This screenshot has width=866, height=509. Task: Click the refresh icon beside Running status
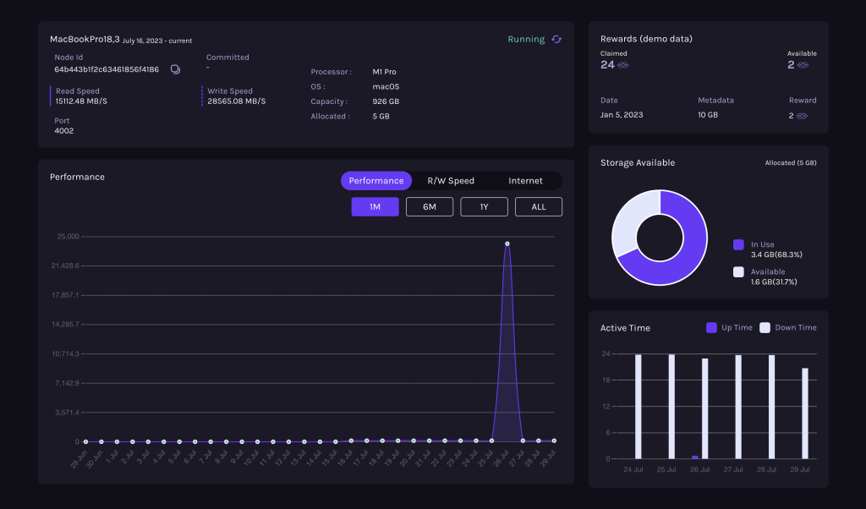pyautogui.click(x=556, y=40)
